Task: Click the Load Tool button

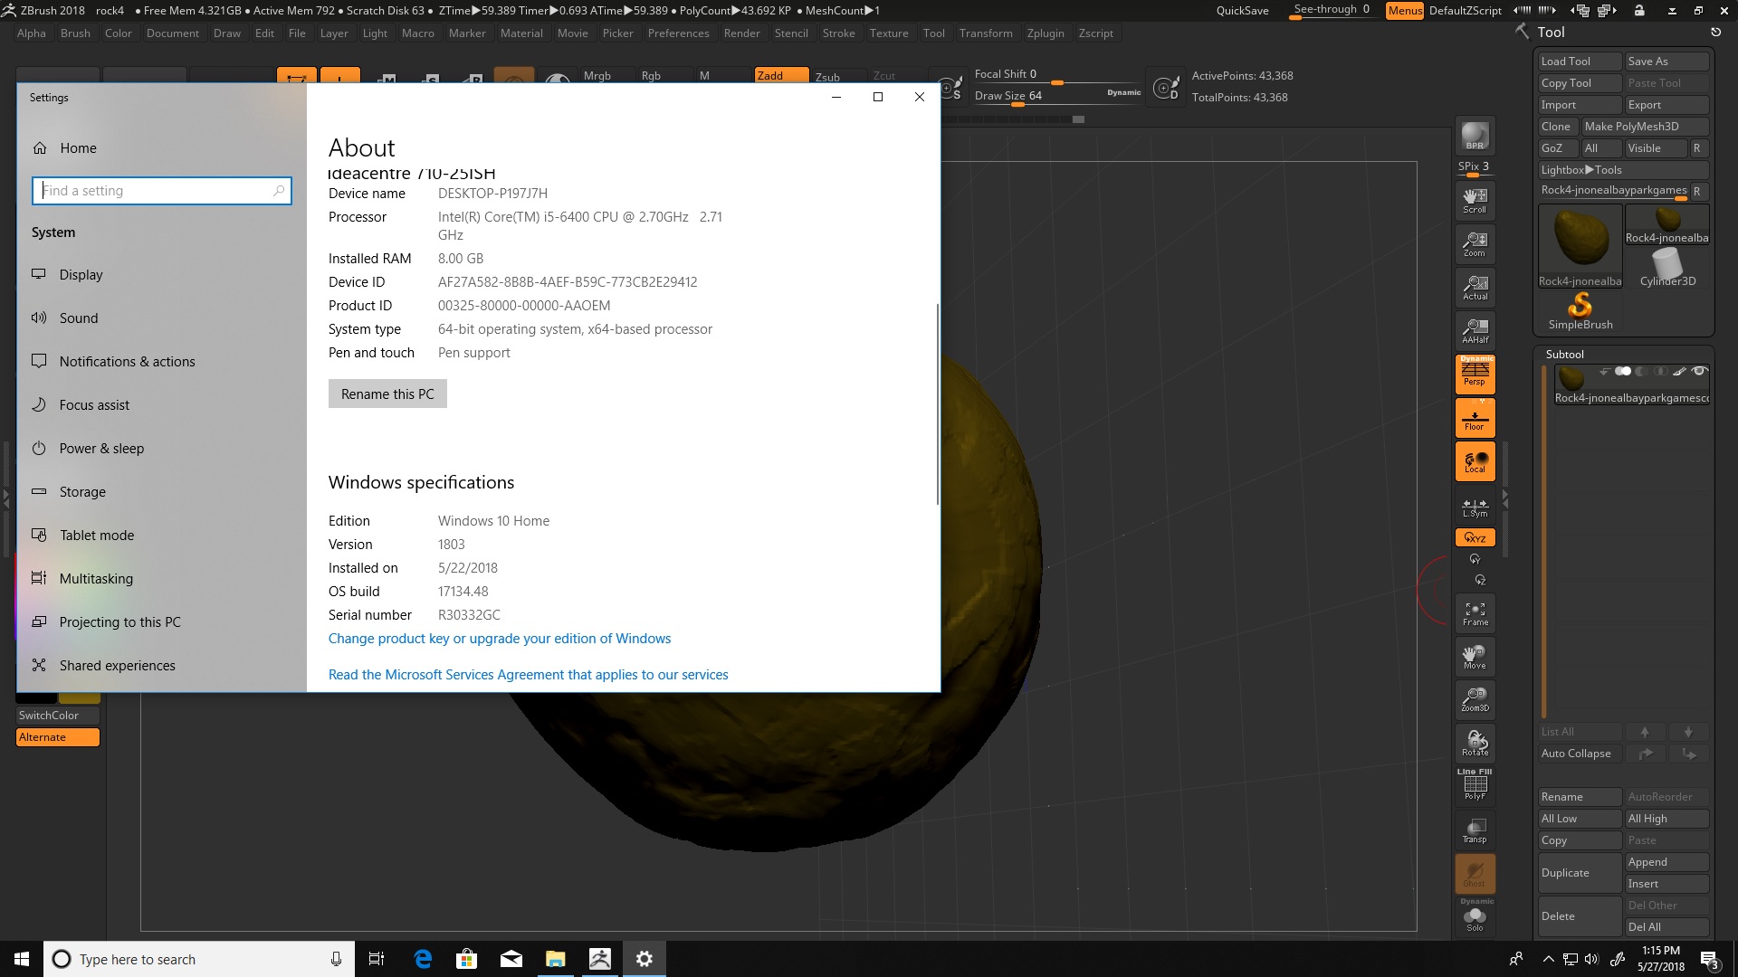Action: (1580, 62)
